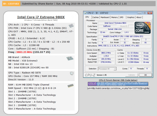Click the Core Speed value 3883.3 MHz

pos(106,53)
